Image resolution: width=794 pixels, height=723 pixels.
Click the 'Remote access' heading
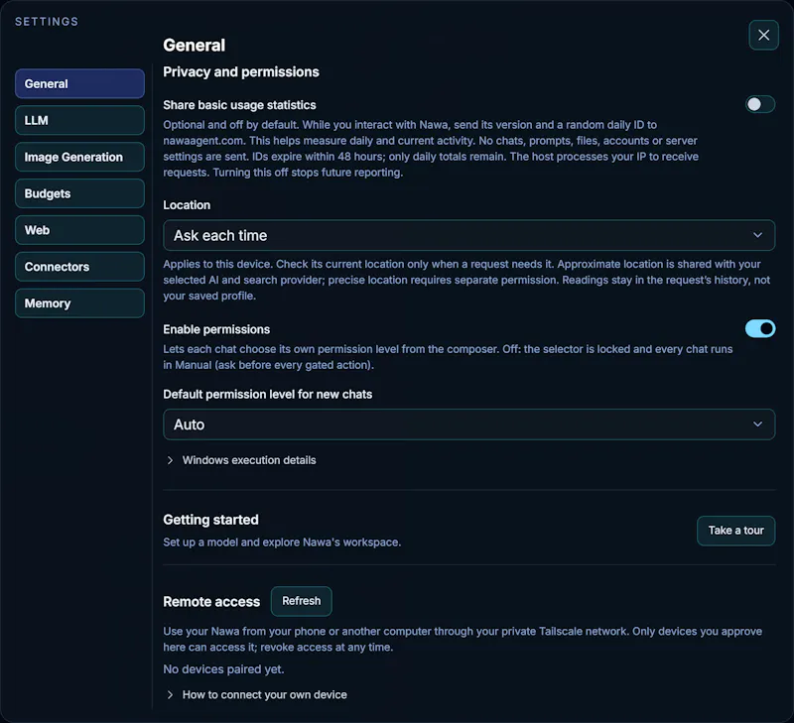point(211,602)
